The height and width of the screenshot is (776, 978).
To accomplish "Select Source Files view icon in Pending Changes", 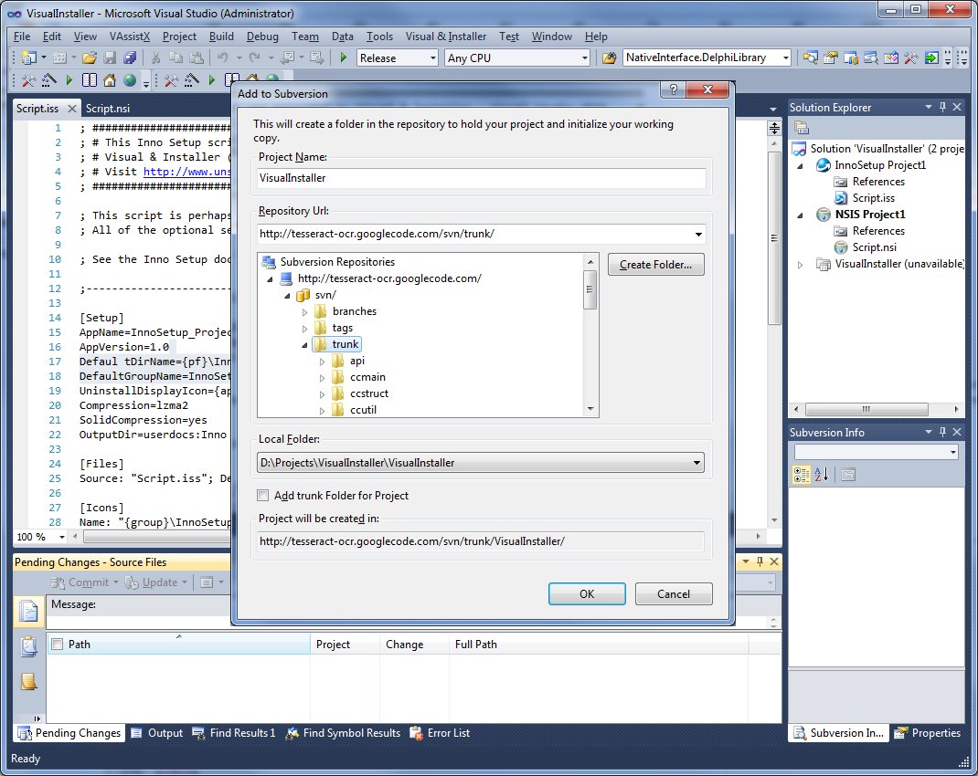I will [28, 611].
